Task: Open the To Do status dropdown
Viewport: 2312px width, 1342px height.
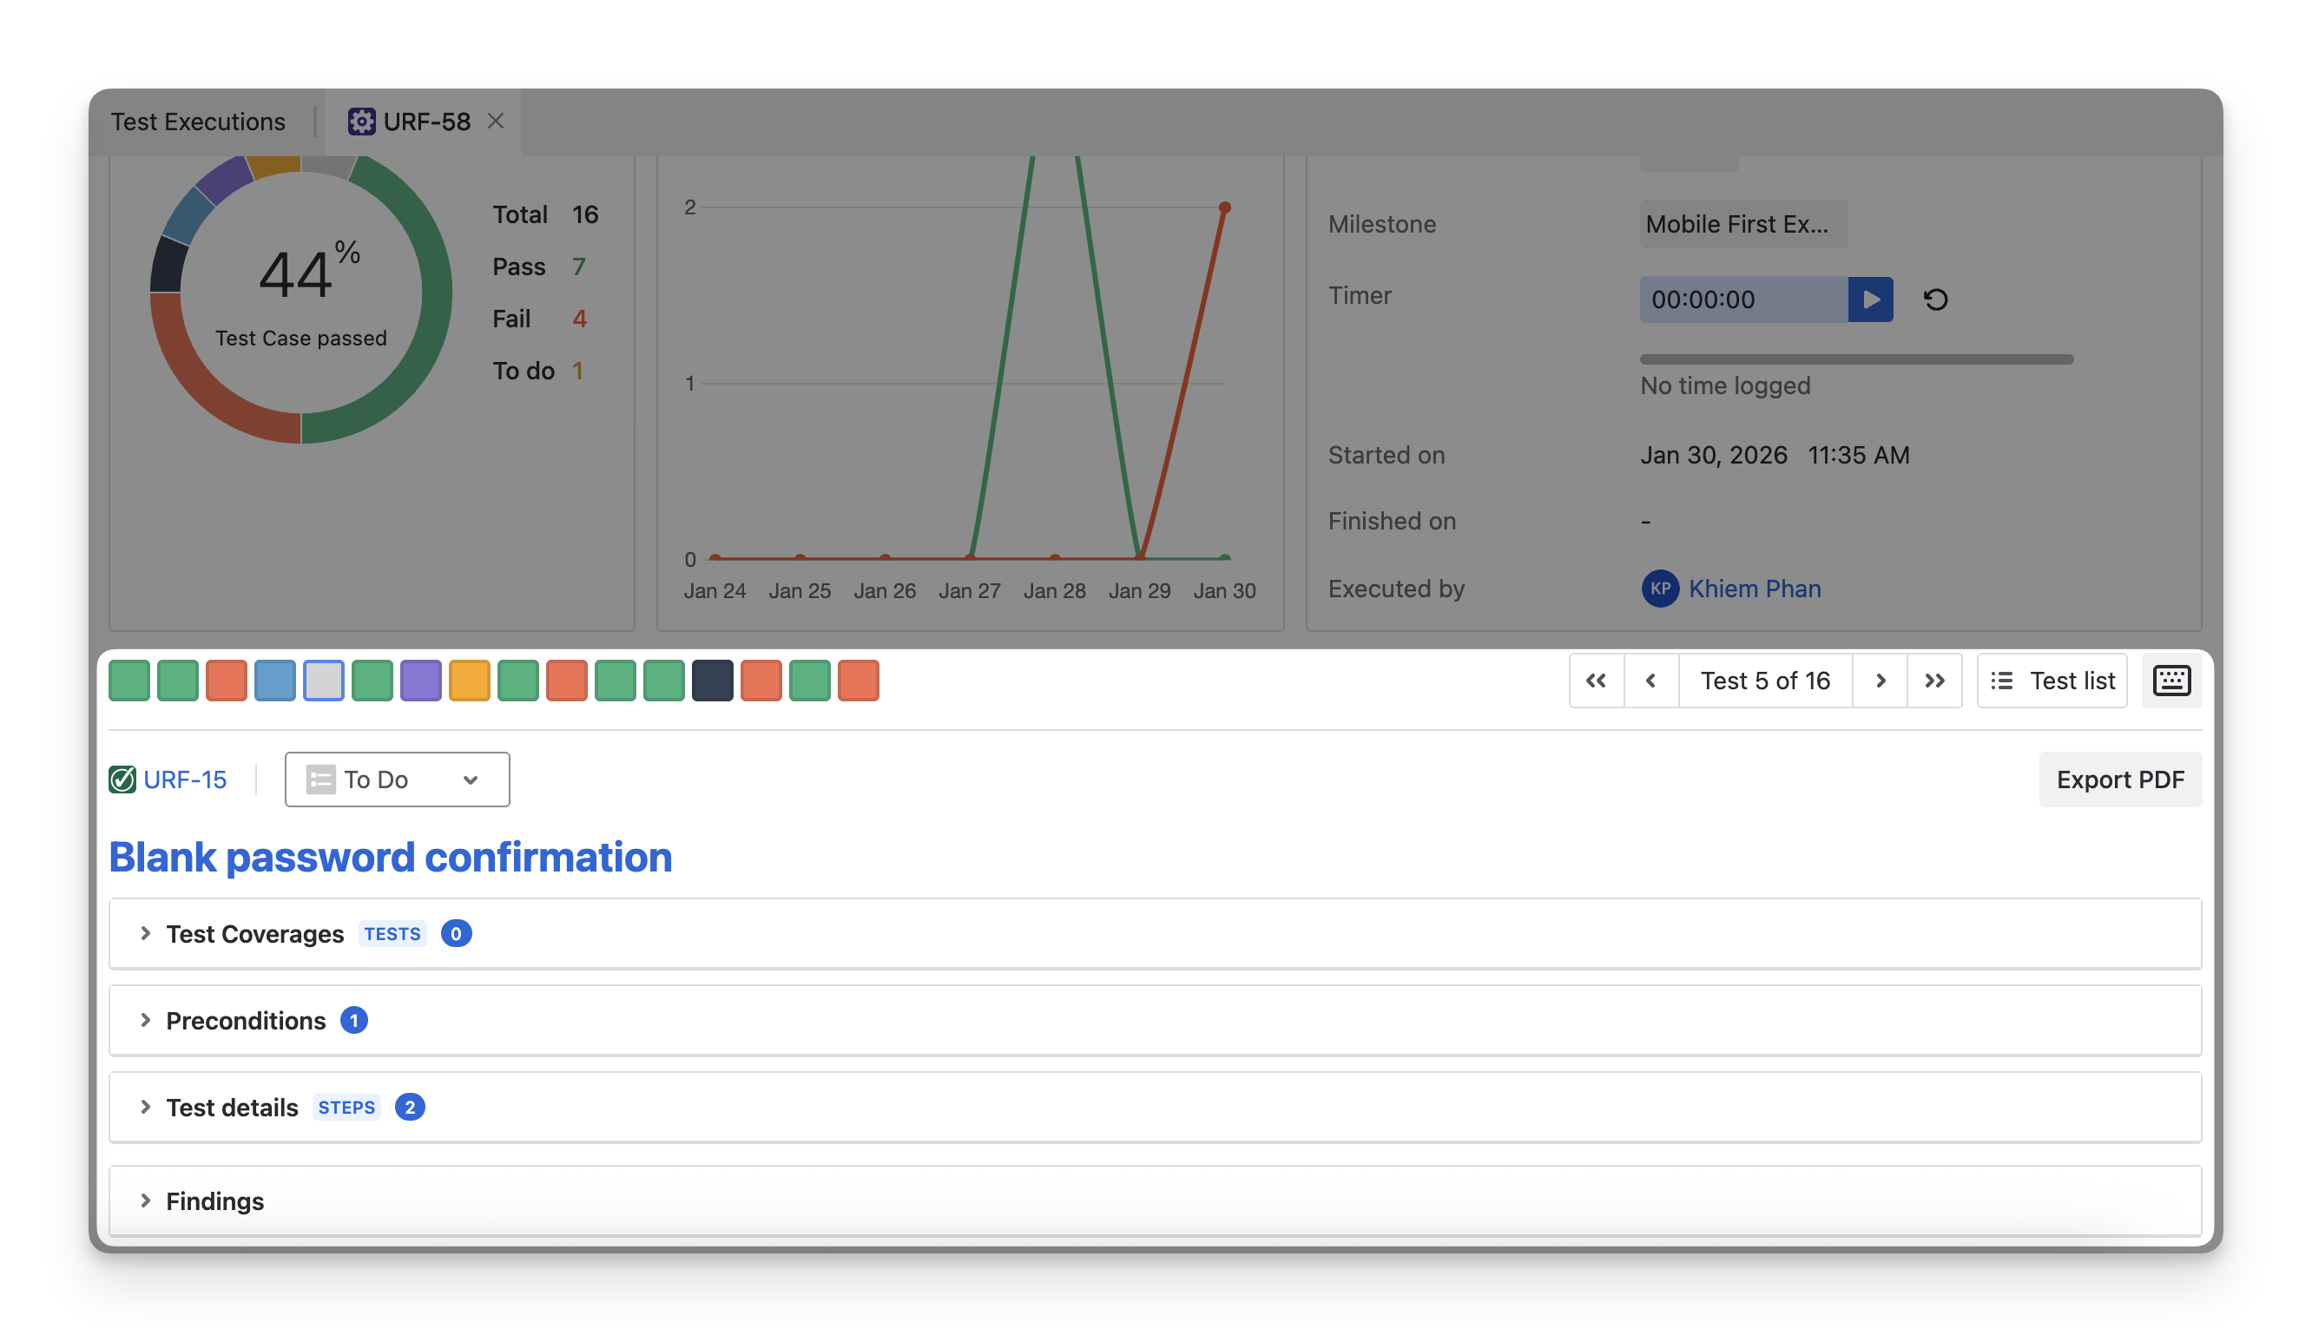Action: coord(397,780)
